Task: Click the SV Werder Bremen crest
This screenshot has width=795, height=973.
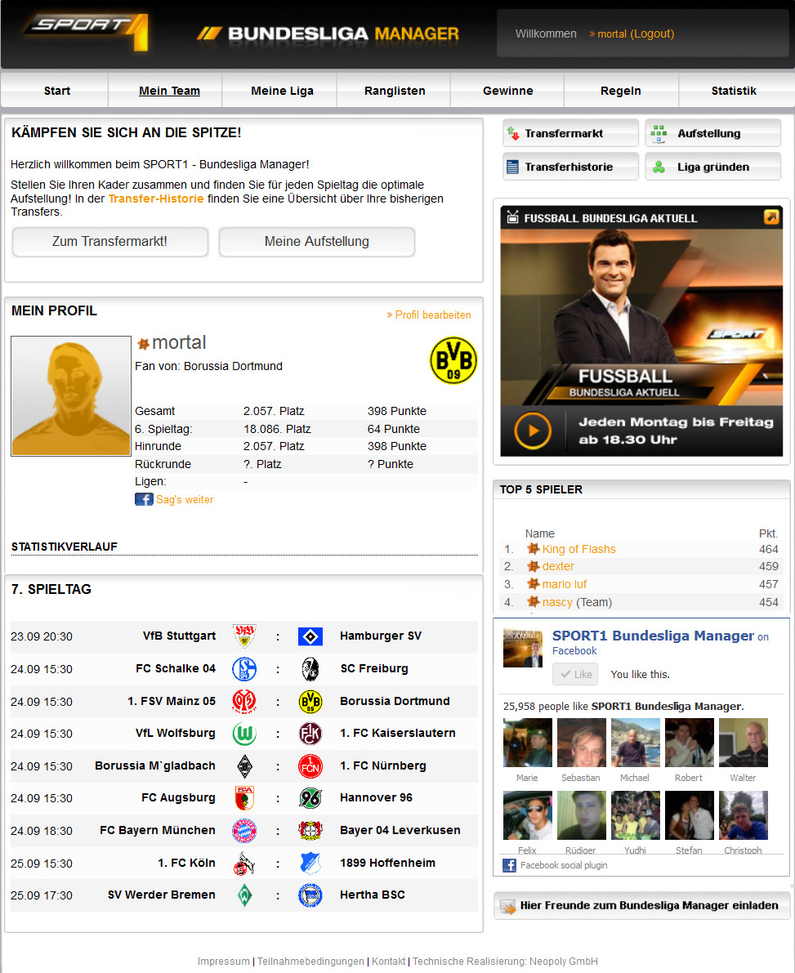Action: 245,895
